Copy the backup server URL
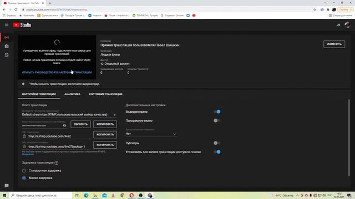This screenshot has height=199, width=355. (x=105, y=145)
